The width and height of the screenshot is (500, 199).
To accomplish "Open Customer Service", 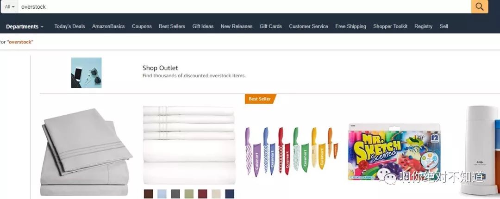I will click(x=308, y=26).
